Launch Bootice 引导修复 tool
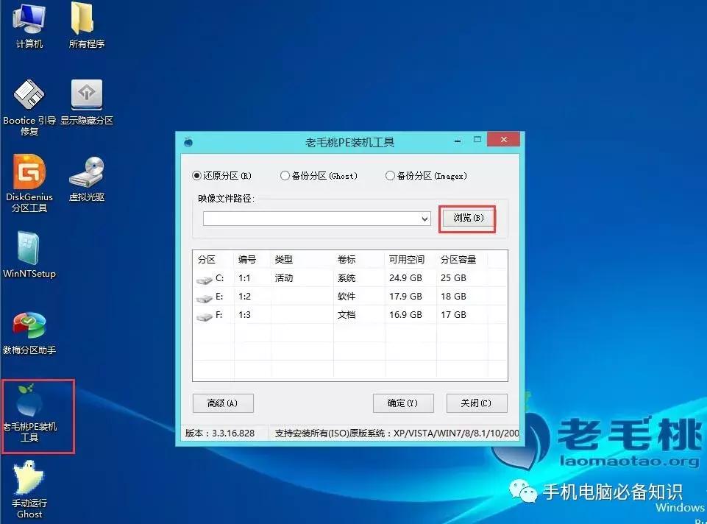Screen dimensions: 707x524 coord(29,96)
